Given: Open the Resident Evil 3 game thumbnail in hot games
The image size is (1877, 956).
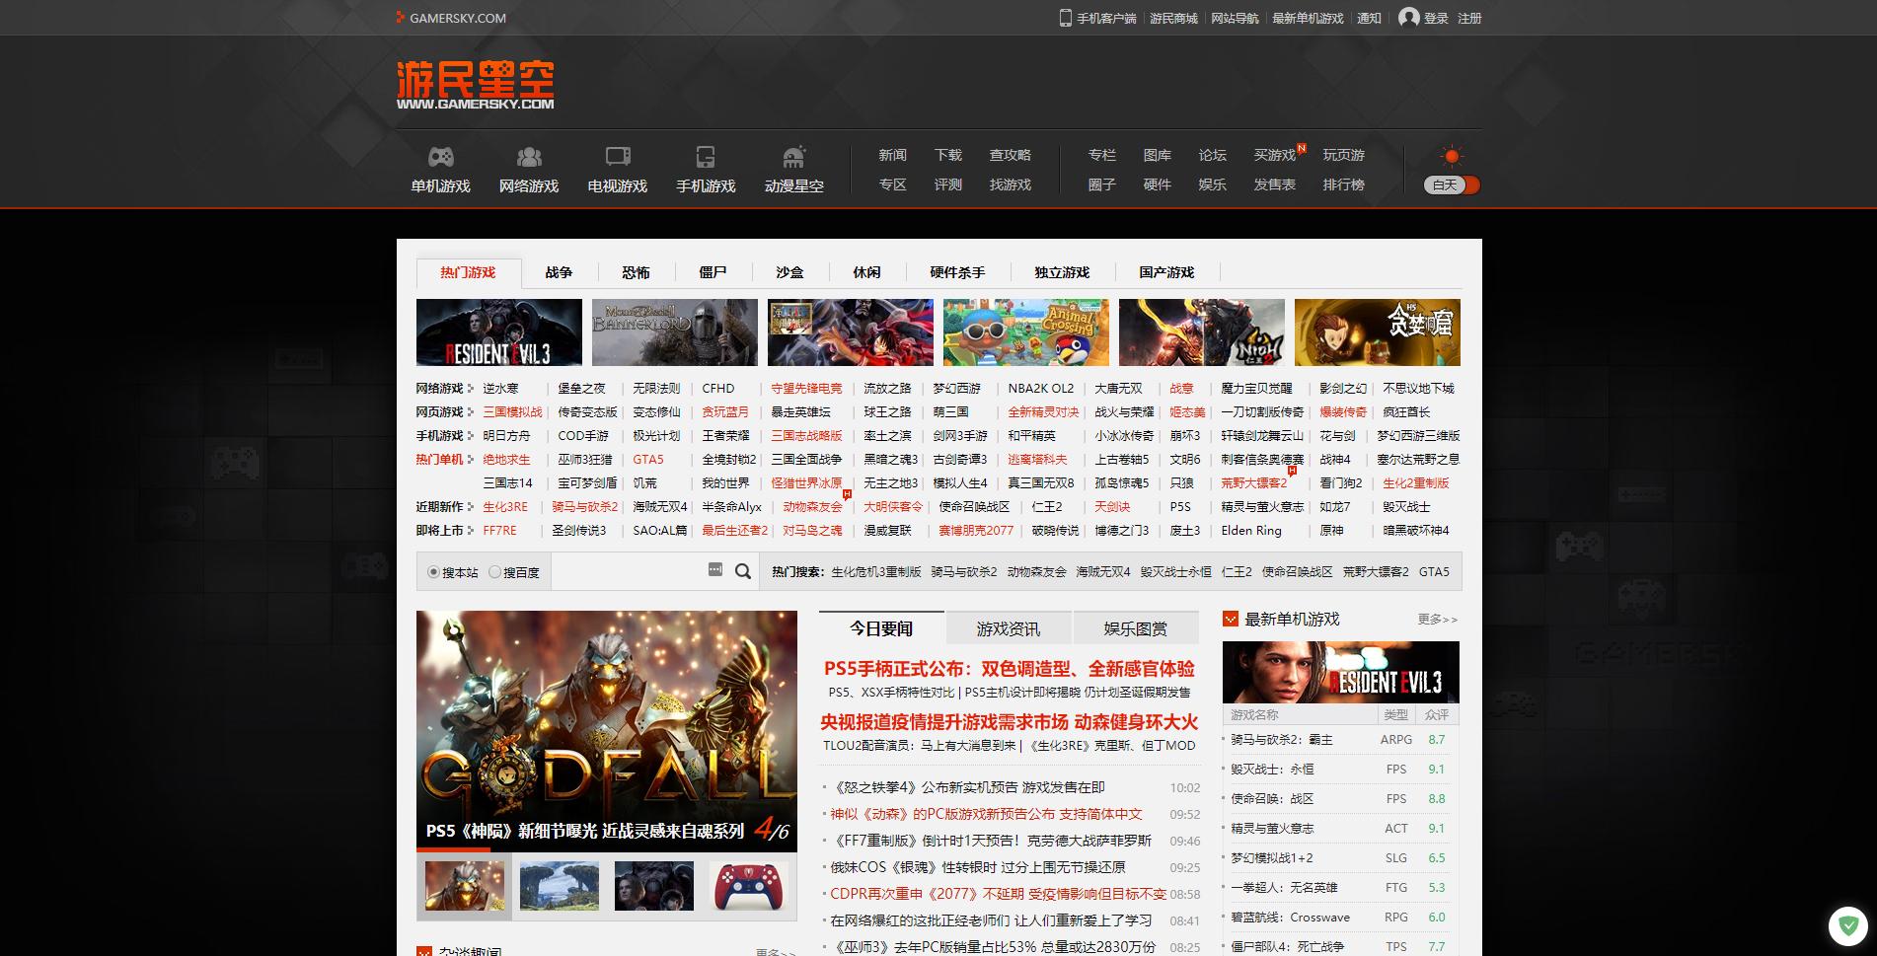Looking at the screenshot, I should pos(499,332).
